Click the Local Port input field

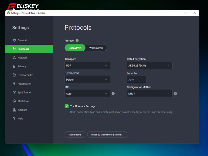(137, 80)
